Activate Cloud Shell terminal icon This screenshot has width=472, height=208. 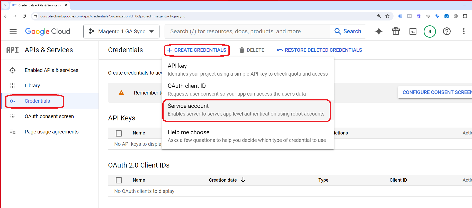pos(413,31)
